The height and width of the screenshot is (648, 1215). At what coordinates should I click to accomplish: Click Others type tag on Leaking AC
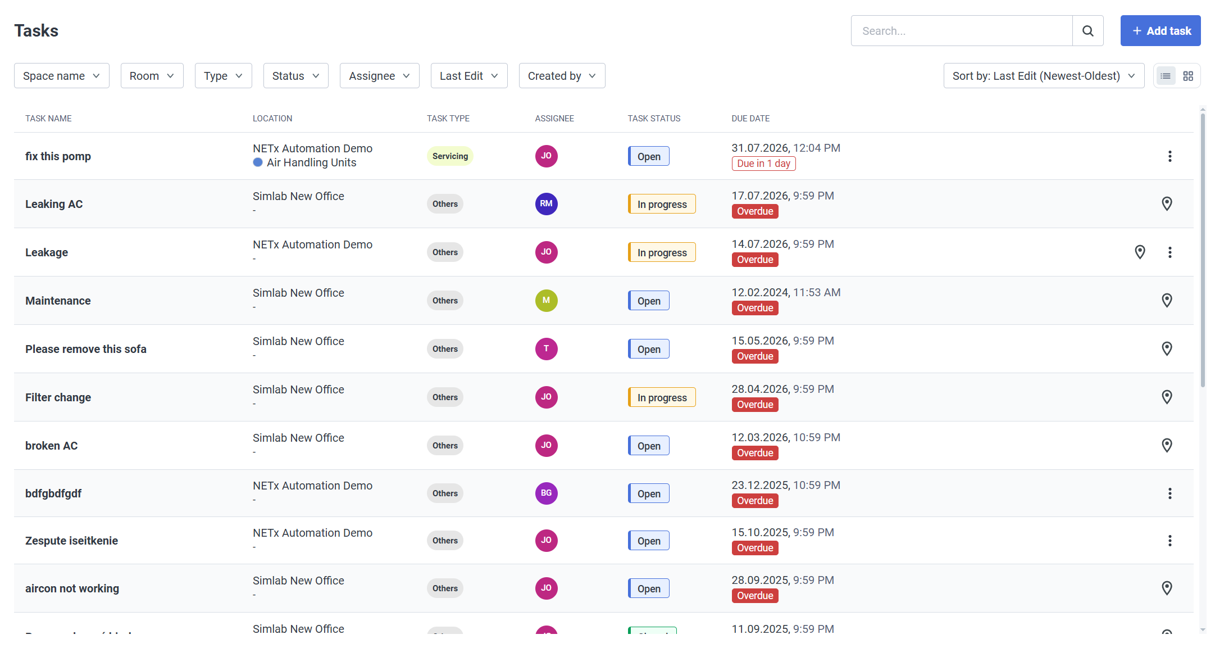click(x=445, y=204)
